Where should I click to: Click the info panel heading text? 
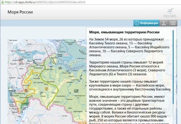tap(124, 32)
